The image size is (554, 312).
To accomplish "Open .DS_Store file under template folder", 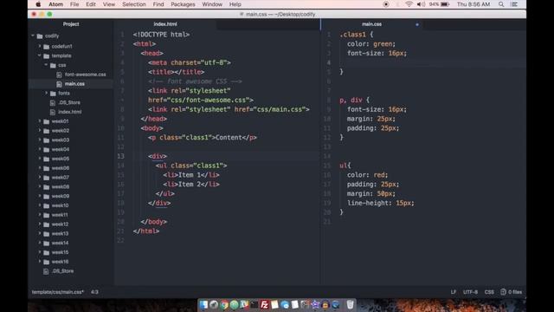I will (x=69, y=102).
